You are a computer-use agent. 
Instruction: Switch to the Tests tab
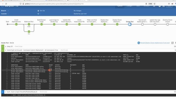(138, 6)
